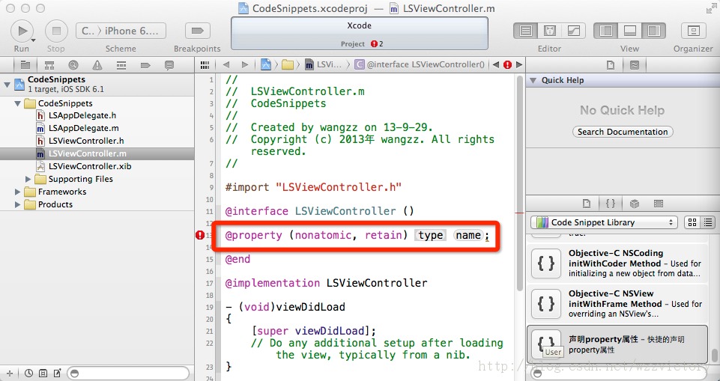The width and height of the screenshot is (720, 381).
Task: Go forward in editor history
Action: pos(245,64)
